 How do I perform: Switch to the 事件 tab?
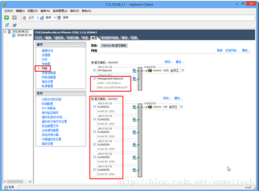pos(124,38)
